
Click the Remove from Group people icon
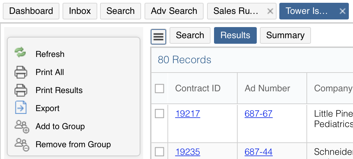[22, 145]
